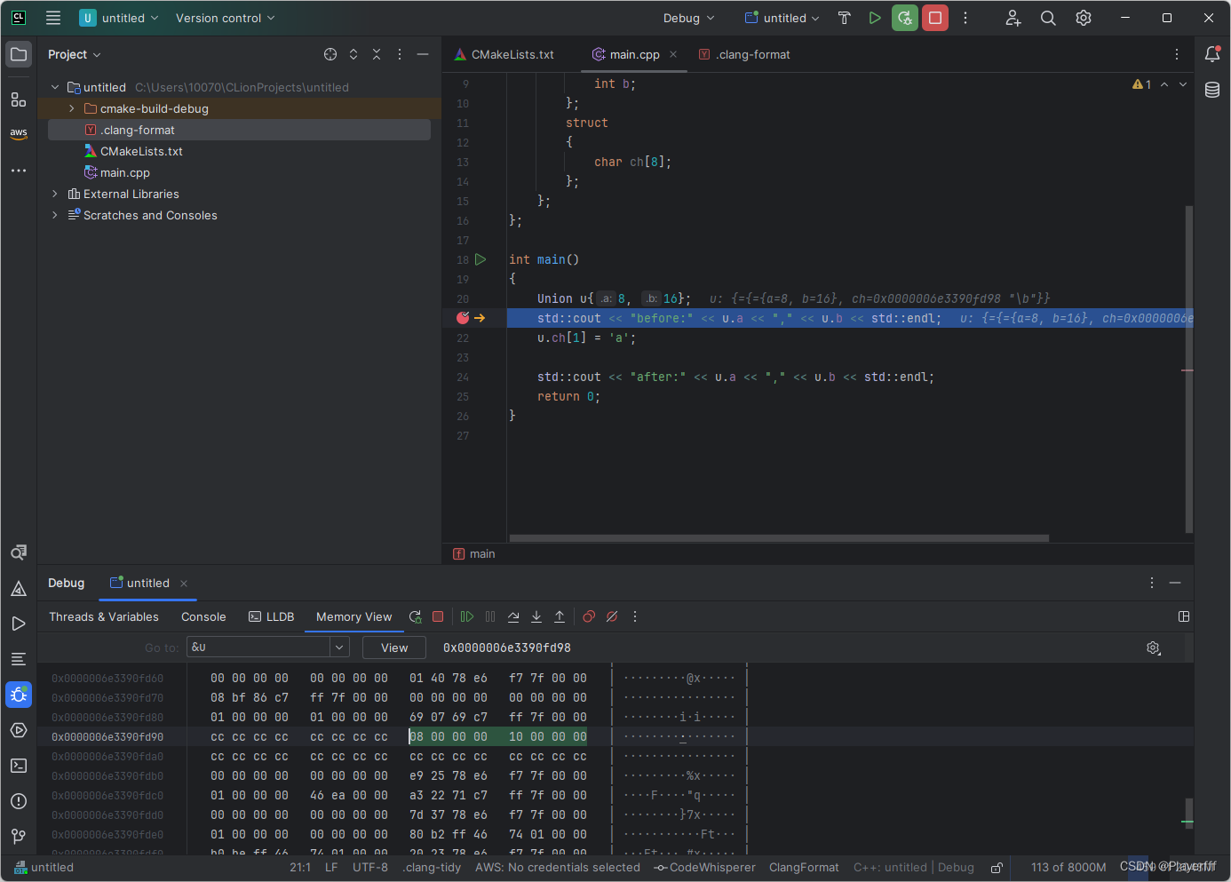Screen dimensions: 1231x882
Task: Open the hamburger main menu
Action: click(x=53, y=18)
